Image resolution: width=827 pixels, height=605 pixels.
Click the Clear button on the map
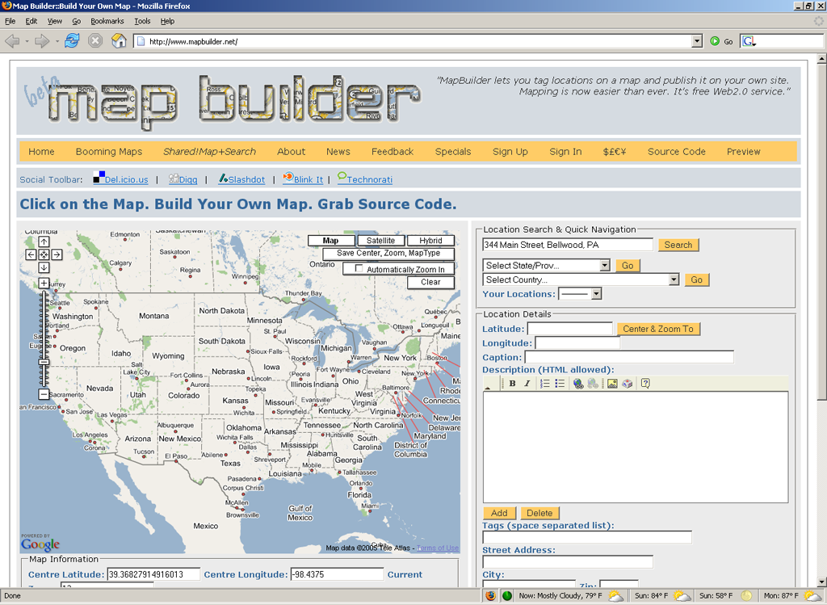[430, 282]
